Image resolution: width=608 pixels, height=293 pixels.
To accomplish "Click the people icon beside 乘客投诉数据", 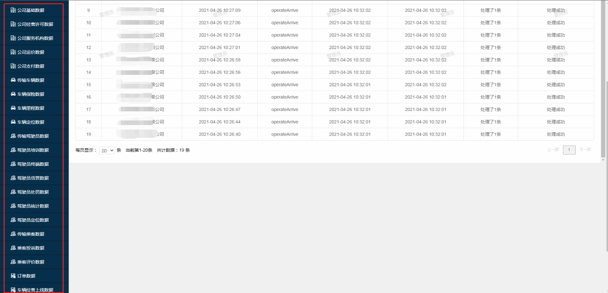I will point(13,248).
